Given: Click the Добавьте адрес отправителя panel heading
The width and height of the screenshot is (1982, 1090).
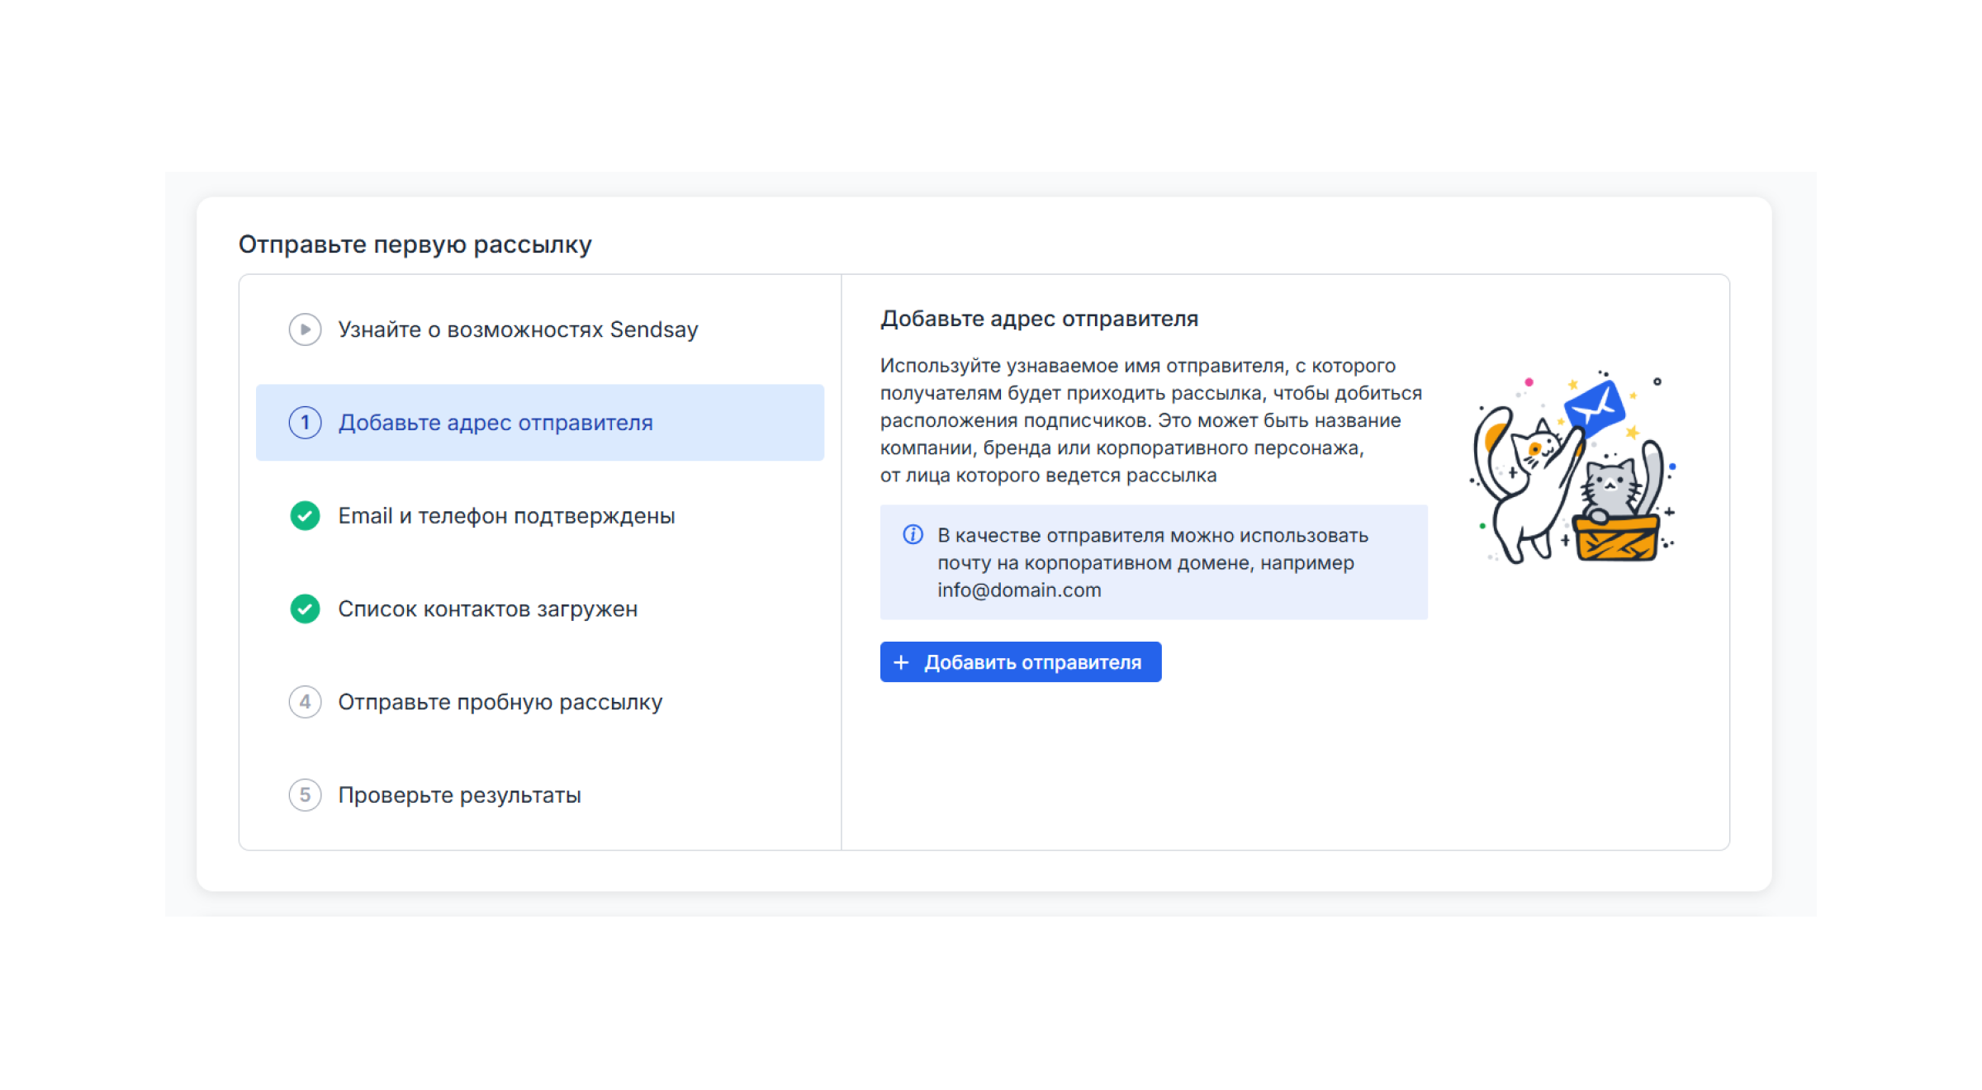Looking at the screenshot, I should pyautogui.click(x=1039, y=319).
